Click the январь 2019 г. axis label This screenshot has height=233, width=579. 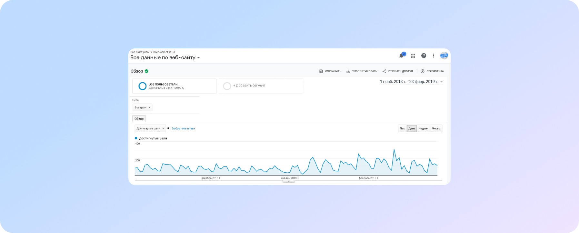point(290,178)
